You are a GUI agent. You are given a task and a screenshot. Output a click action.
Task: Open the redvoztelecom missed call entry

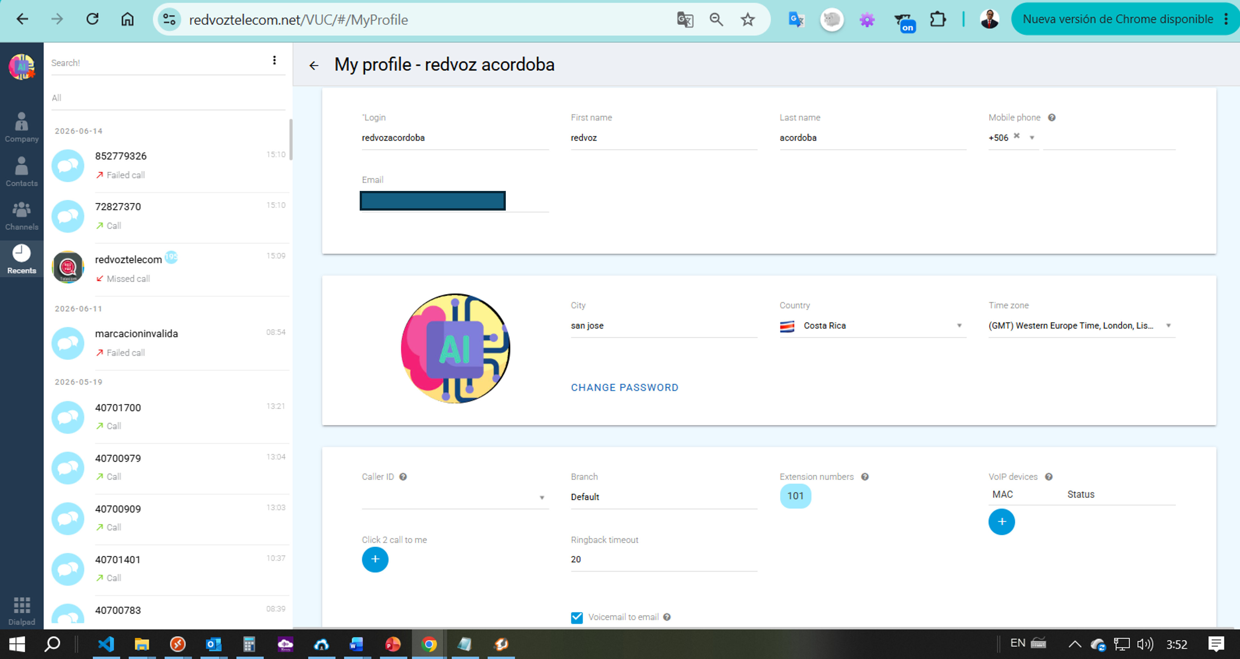coord(169,267)
